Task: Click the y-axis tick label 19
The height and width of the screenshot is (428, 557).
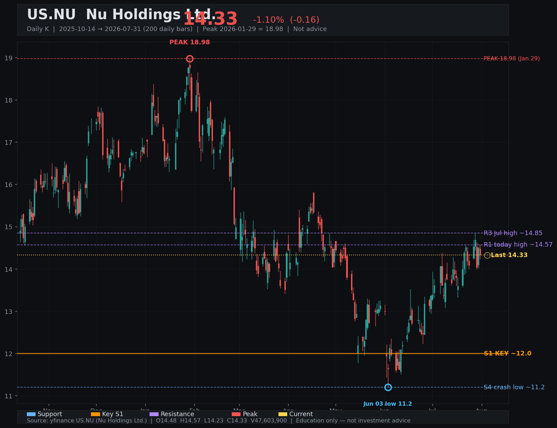Action: coord(9,58)
